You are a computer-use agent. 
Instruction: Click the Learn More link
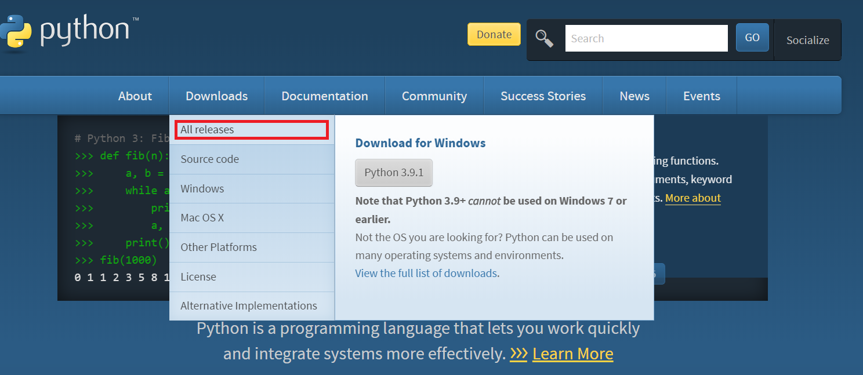click(x=572, y=354)
